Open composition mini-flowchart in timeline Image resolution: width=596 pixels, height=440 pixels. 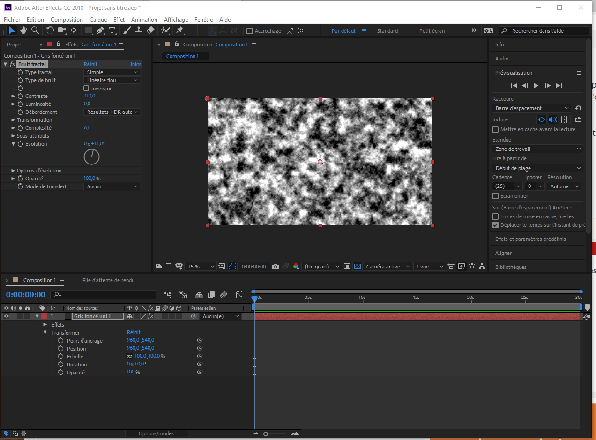167,295
